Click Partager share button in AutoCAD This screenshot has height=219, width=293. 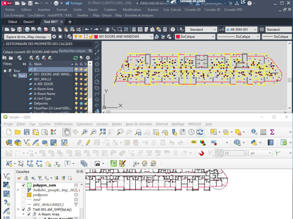pyautogui.click(x=74, y=3)
